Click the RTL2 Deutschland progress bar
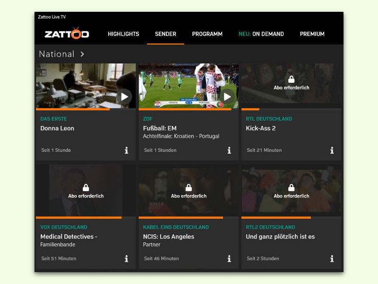The width and height of the screenshot is (378, 284). tap(291, 218)
